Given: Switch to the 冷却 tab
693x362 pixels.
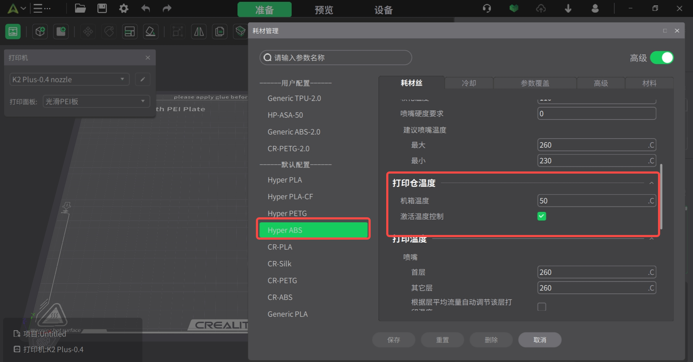Looking at the screenshot, I should coord(469,83).
